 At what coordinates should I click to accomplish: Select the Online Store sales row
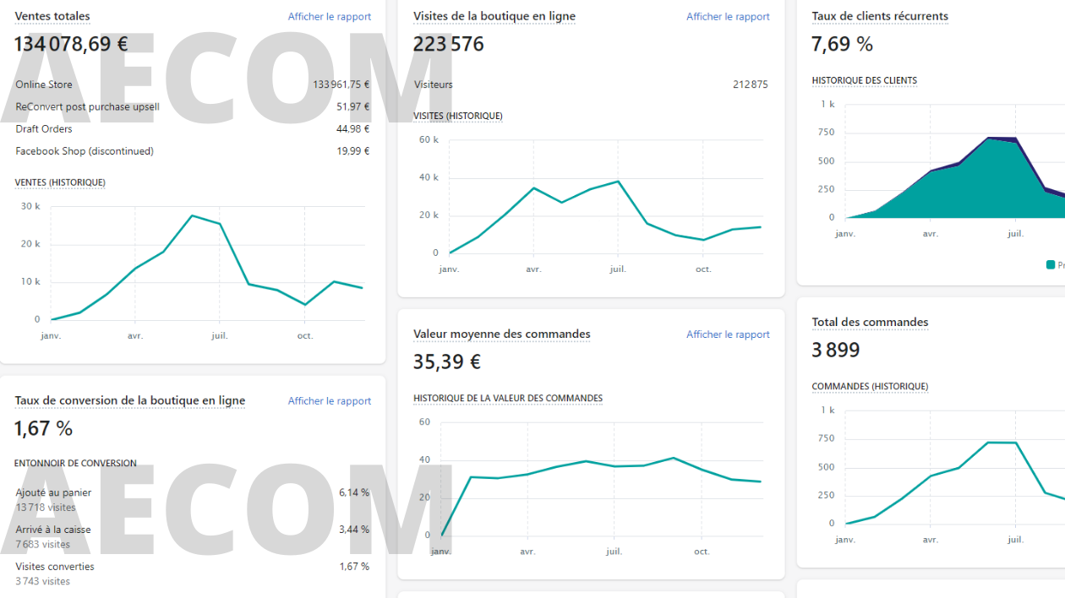tap(193, 84)
